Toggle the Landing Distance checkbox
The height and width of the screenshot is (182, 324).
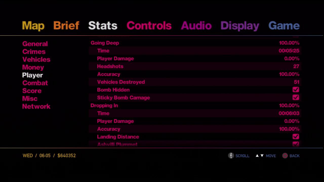(x=296, y=137)
